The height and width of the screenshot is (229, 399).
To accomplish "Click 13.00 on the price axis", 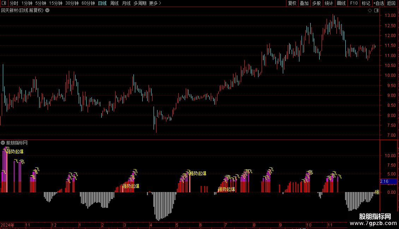I will [x=390, y=16].
